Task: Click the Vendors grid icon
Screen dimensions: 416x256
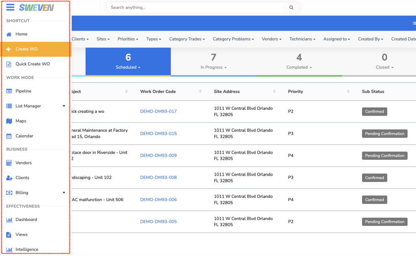Action: coord(9,163)
